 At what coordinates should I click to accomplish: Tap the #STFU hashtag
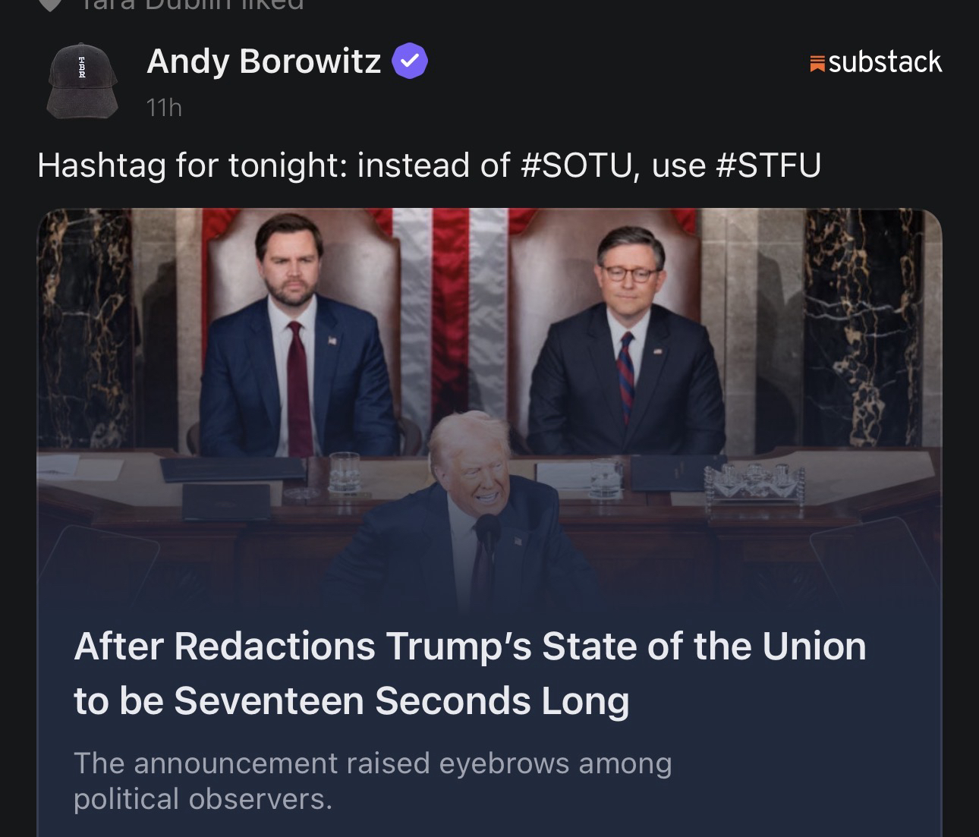[768, 165]
